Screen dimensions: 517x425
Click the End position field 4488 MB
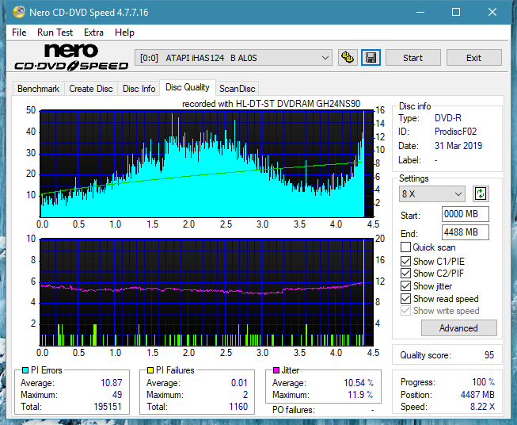pos(465,232)
